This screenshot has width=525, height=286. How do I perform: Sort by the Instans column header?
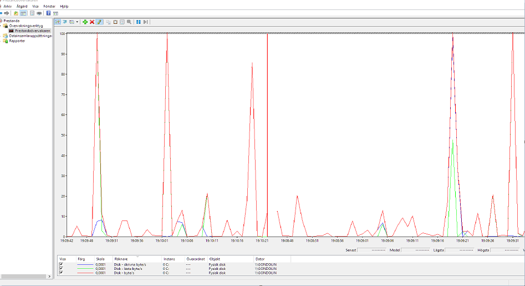tap(173, 259)
